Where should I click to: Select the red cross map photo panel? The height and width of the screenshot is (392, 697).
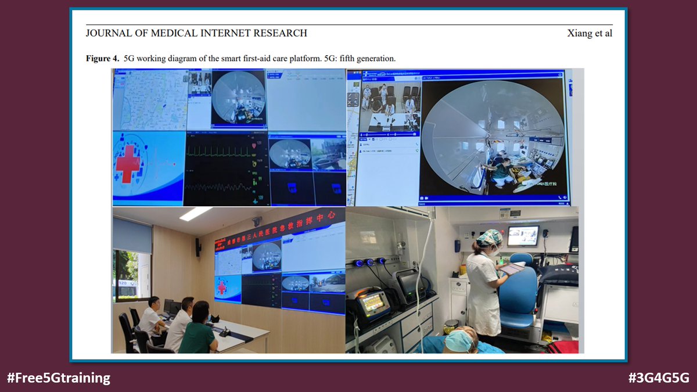click(149, 167)
